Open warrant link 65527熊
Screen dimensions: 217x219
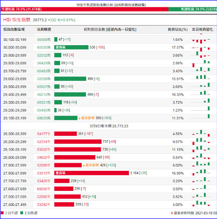[44, 87]
